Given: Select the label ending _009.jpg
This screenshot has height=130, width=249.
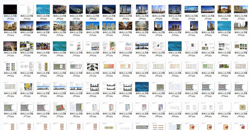Looking at the screenshot, I should (x=142, y=17).
